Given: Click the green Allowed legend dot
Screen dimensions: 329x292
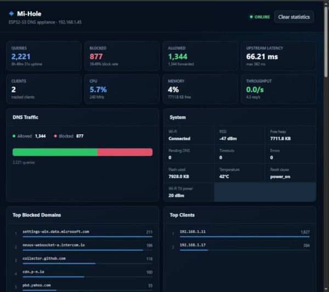Looking at the screenshot, I should click(14, 136).
